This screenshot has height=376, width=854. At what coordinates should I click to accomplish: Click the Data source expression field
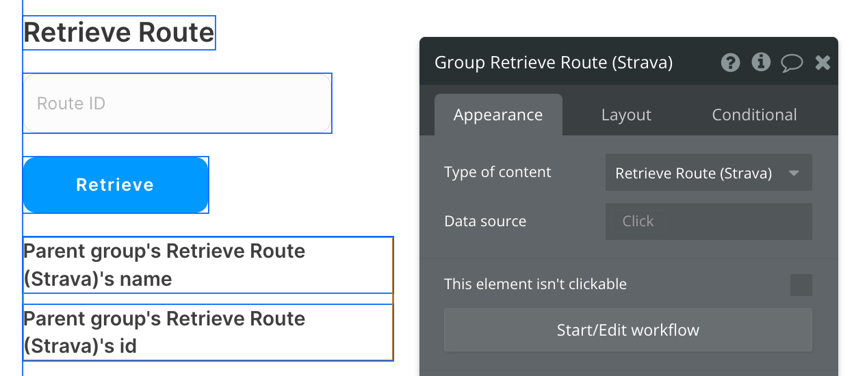708,221
